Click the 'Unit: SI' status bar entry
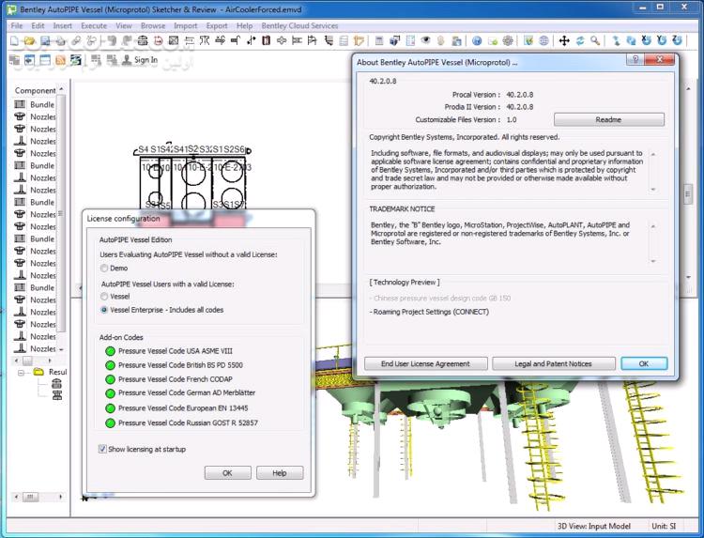Image resolution: width=704 pixels, height=538 pixels. (664, 526)
